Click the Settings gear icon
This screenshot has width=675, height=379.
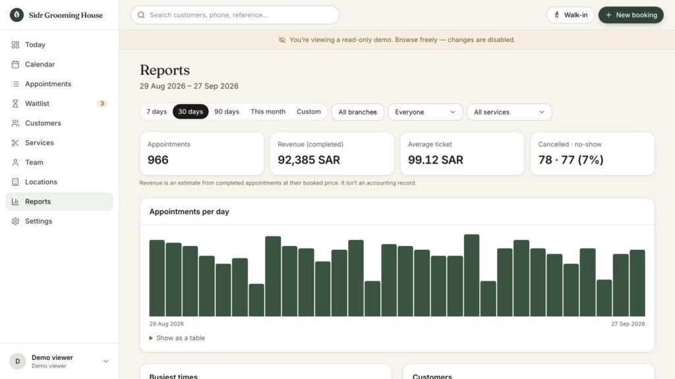[x=16, y=221]
